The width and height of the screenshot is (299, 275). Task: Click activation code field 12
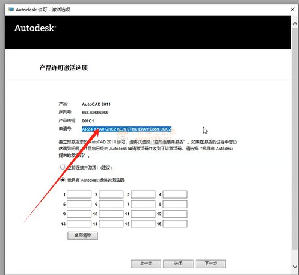point(175,214)
